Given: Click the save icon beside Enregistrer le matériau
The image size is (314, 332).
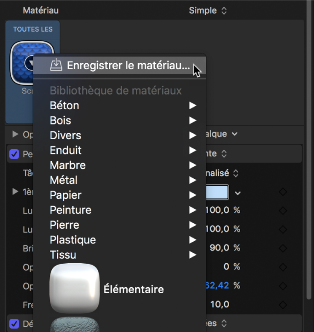Looking at the screenshot, I should coord(56,65).
